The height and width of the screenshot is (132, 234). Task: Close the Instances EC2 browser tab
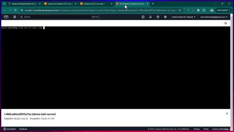(x=112, y=4)
